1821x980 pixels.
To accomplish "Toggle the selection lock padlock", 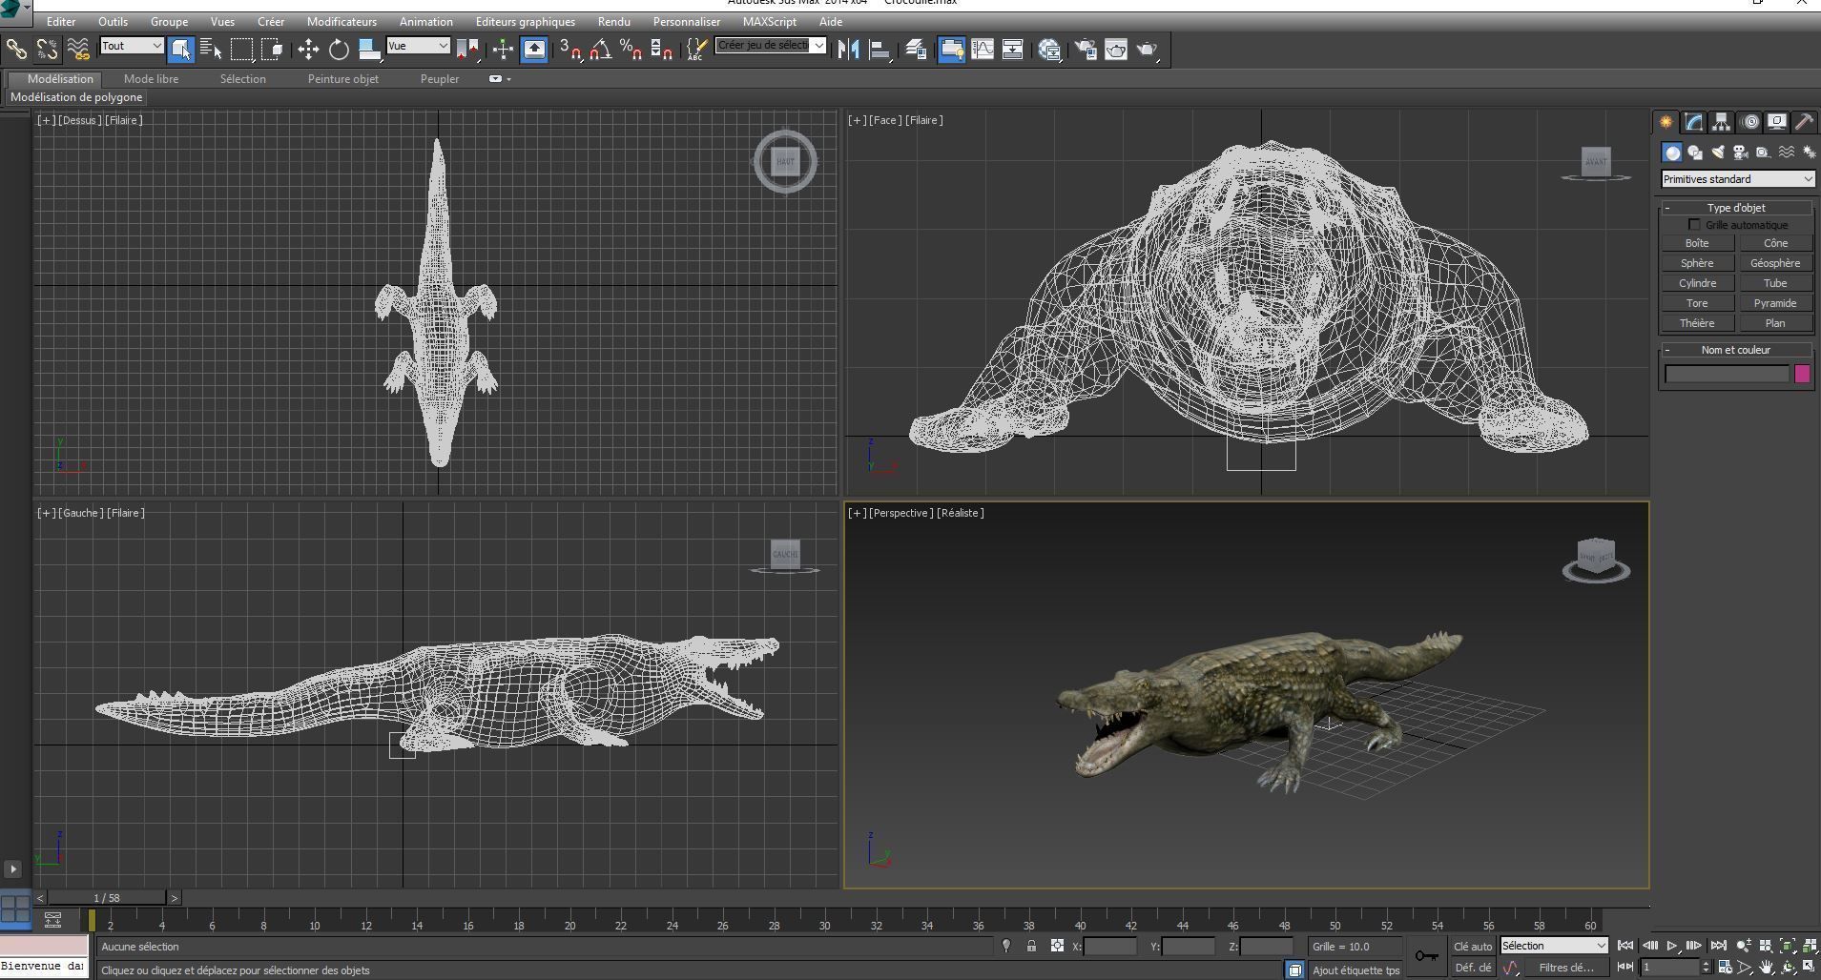I will click(x=1031, y=947).
